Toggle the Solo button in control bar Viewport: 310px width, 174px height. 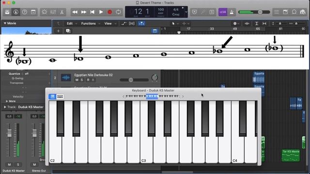212,12
